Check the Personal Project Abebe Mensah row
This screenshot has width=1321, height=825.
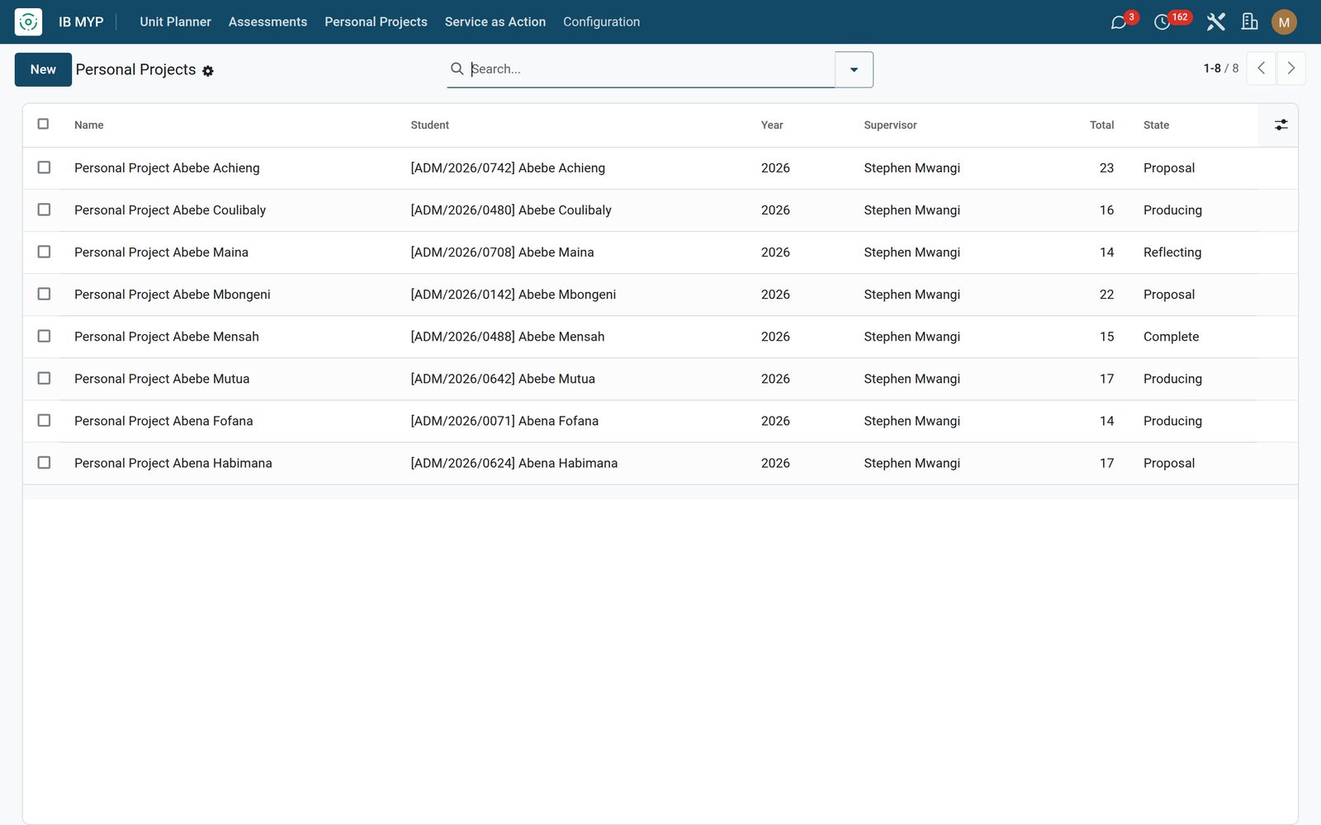pos(44,336)
